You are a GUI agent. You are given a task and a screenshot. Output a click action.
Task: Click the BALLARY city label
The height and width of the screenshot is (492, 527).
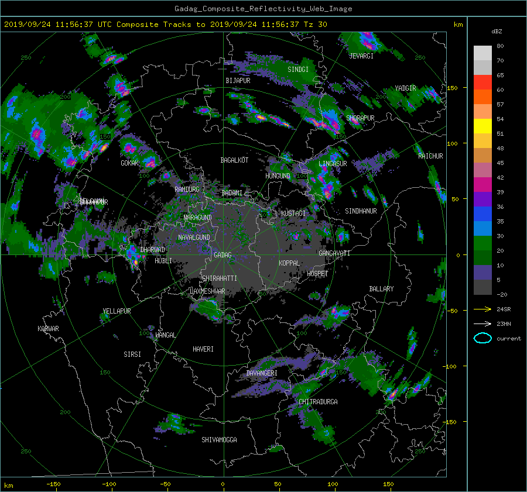[381, 289]
